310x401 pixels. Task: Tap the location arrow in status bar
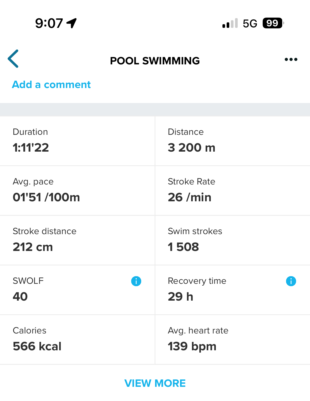(x=72, y=23)
